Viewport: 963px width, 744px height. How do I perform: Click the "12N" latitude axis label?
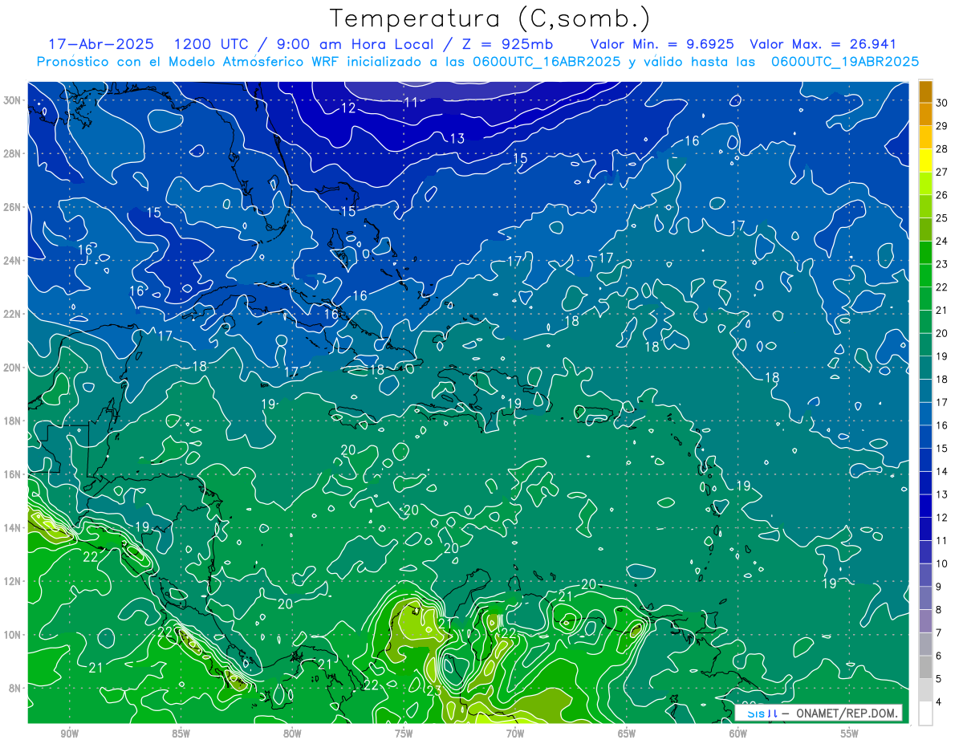coord(13,581)
